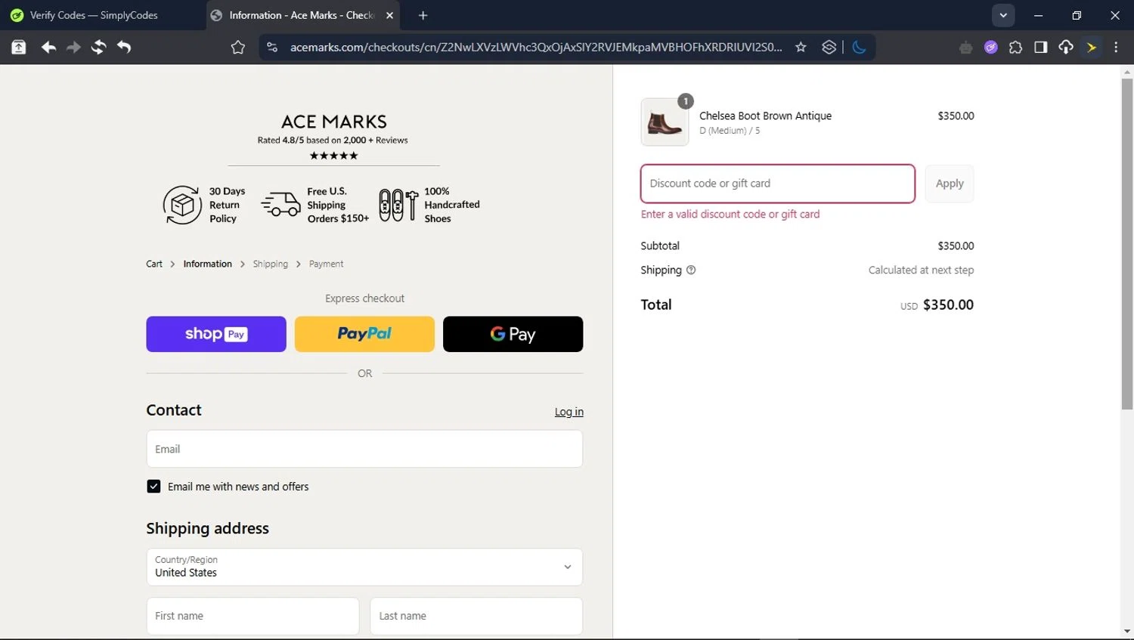Check out with PayPal button

(364, 334)
